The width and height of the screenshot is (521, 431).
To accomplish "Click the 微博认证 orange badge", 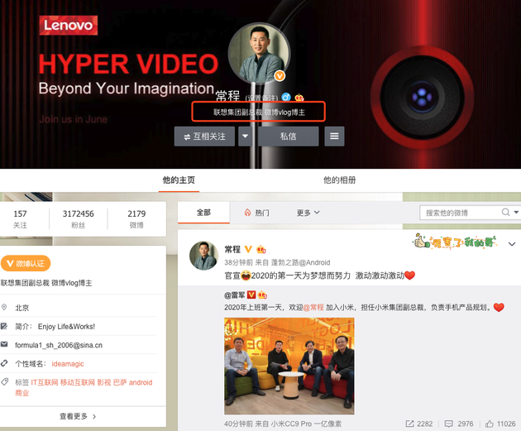I will [x=26, y=264].
